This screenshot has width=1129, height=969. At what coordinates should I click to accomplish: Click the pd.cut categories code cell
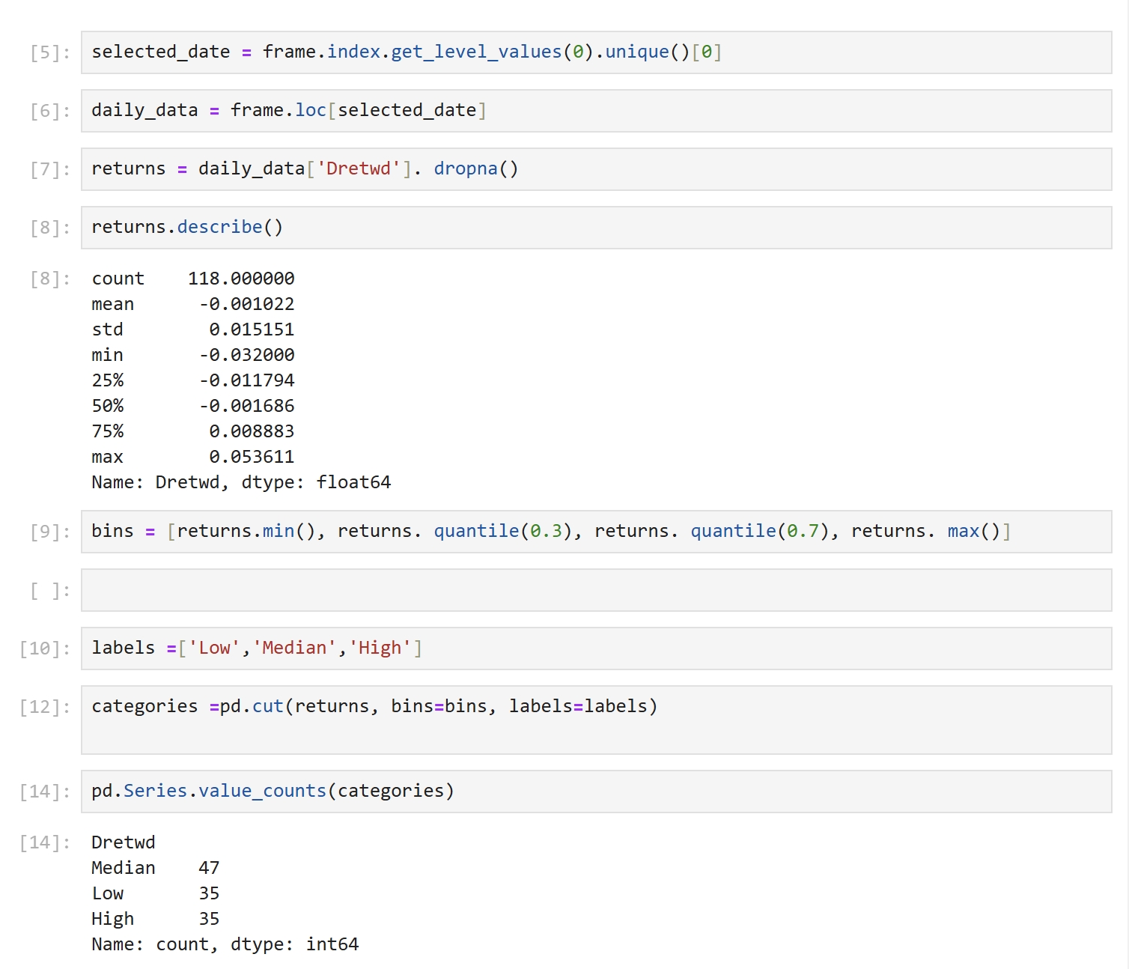point(595,719)
